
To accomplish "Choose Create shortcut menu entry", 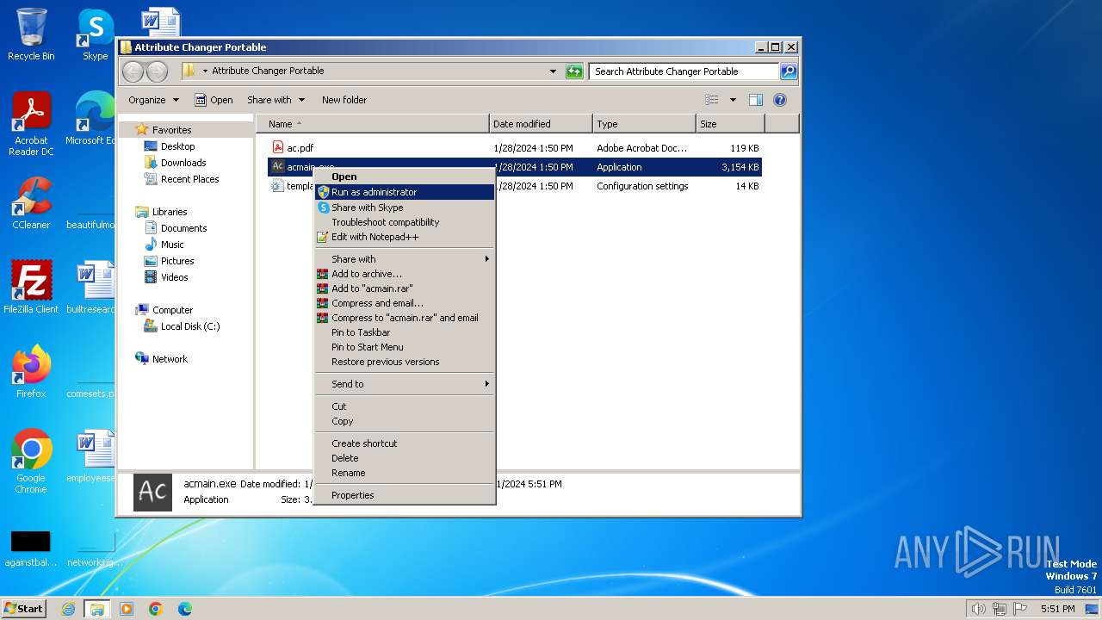I will pyautogui.click(x=405, y=443).
